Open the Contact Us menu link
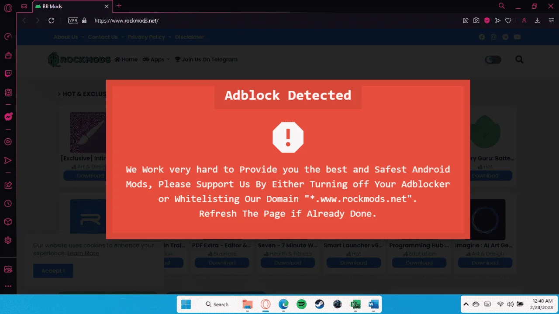 coord(103,37)
